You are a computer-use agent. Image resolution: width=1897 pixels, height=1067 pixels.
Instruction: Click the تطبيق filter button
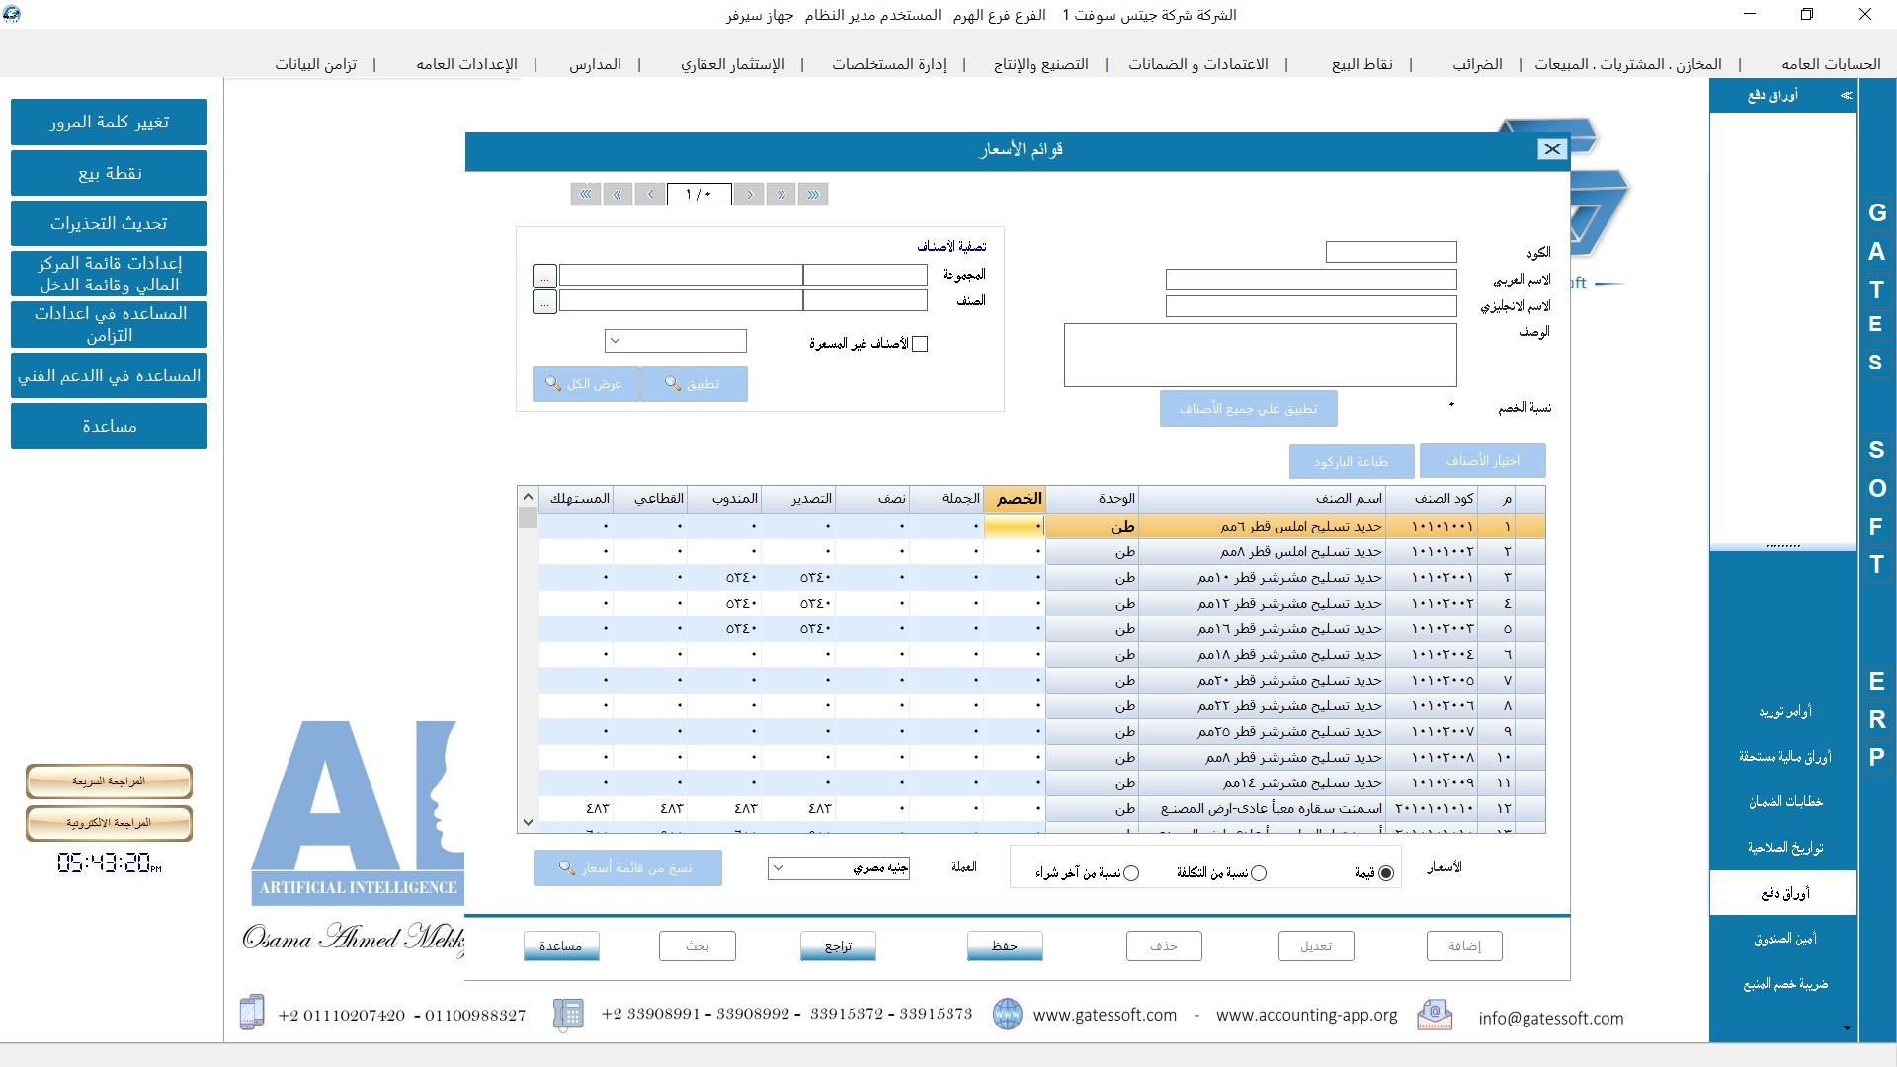click(x=694, y=383)
